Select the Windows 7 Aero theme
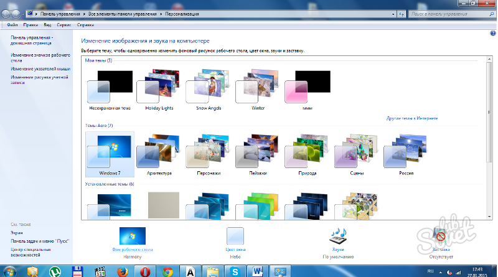The width and height of the screenshot is (498, 277). point(110,154)
